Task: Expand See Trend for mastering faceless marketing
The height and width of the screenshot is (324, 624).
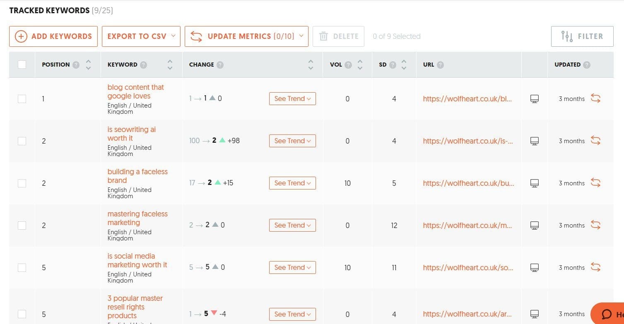Action: click(292, 225)
